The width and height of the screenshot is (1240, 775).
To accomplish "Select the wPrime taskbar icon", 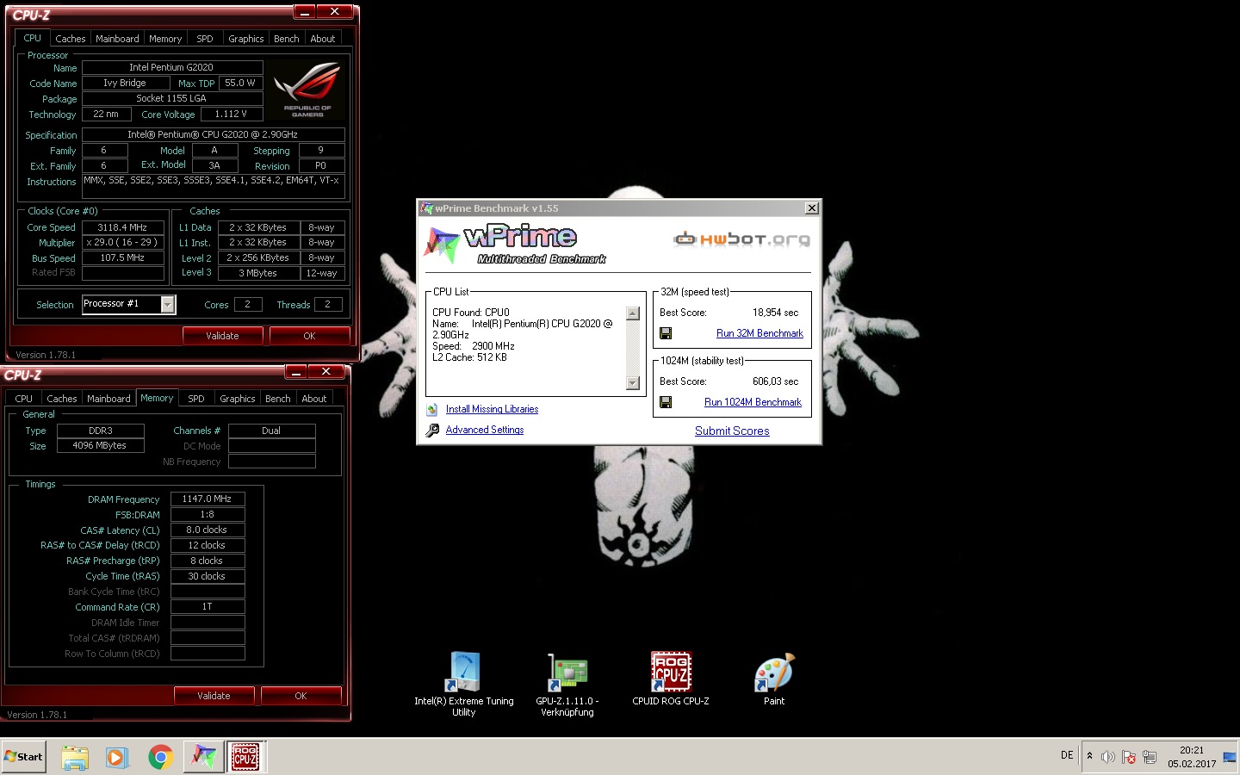I will 204,757.
